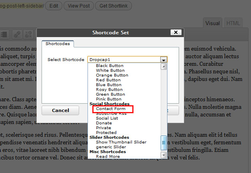This screenshot has height=173, width=251.
Task: Click the dropdown list scrollbar thumb
Action: tap(163, 143)
